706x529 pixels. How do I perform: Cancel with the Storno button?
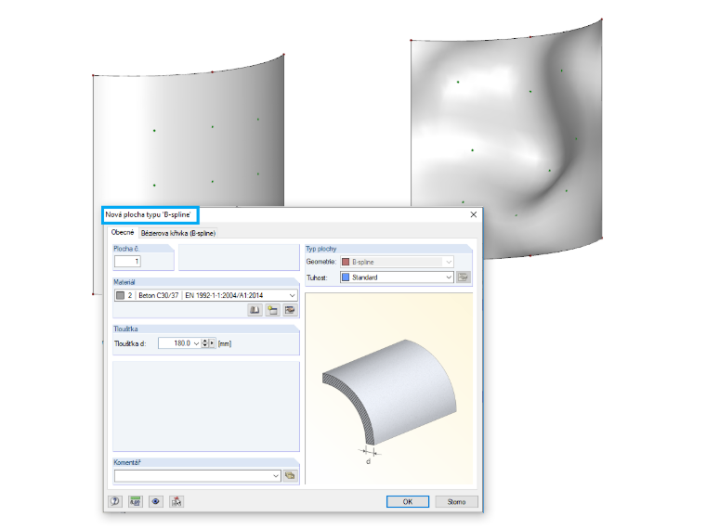point(456,501)
